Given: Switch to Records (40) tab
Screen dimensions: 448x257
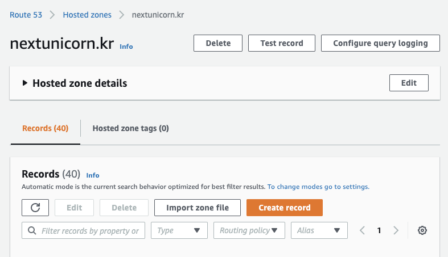Looking at the screenshot, I should [45, 128].
